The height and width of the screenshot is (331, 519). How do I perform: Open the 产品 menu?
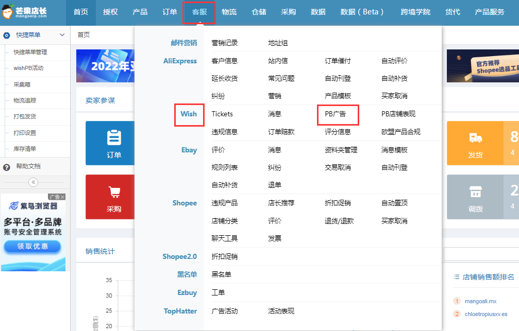pyautogui.click(x=140, y=12)
